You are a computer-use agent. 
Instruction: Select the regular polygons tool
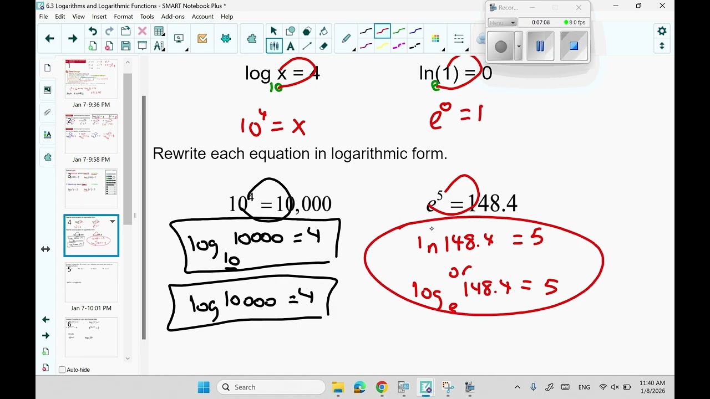click(307, 31)
